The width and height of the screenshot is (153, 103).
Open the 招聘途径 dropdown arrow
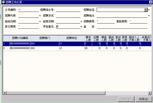tap(145, 10)
